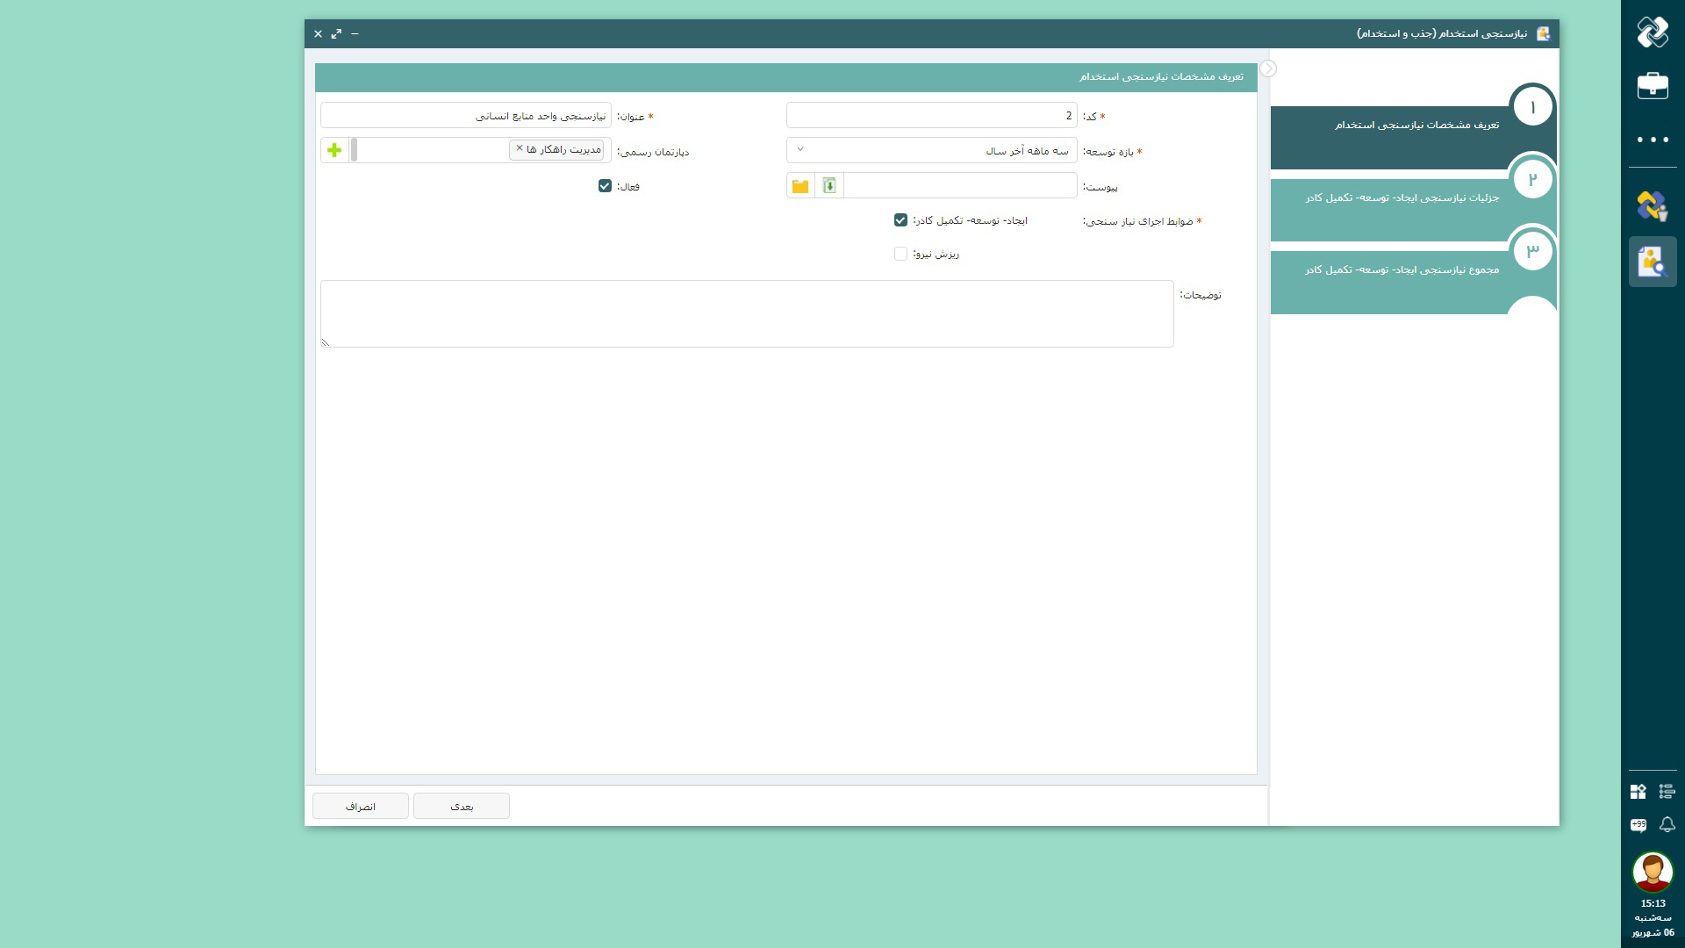Open the +99 messages chat icon
Screen dimensions: 1685x948
(1638, 824)
